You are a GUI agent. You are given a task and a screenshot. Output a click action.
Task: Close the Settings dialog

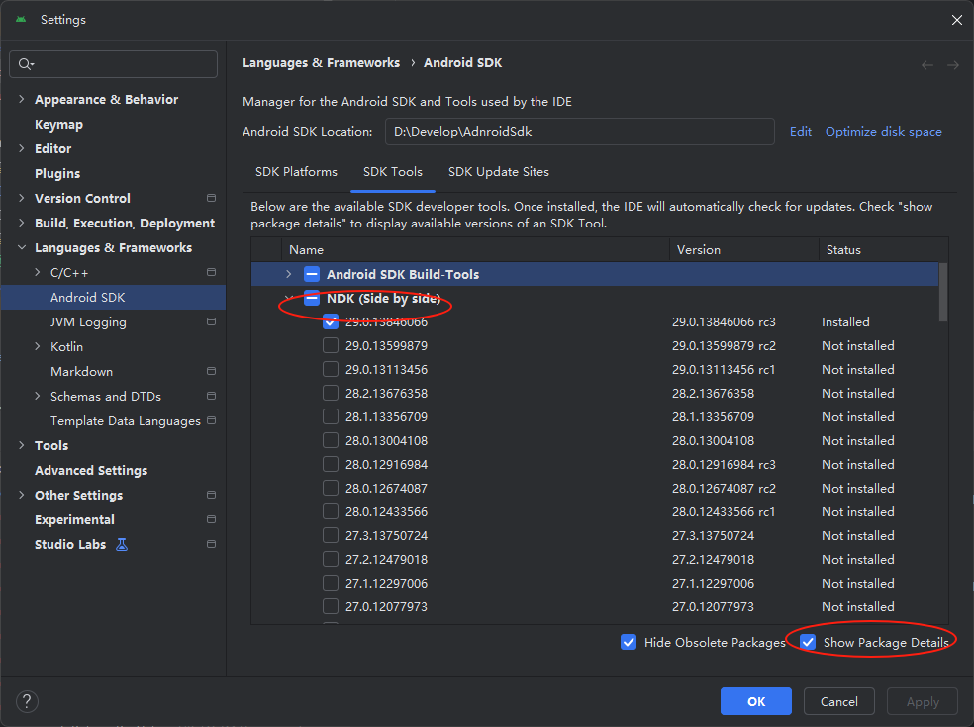956,20
